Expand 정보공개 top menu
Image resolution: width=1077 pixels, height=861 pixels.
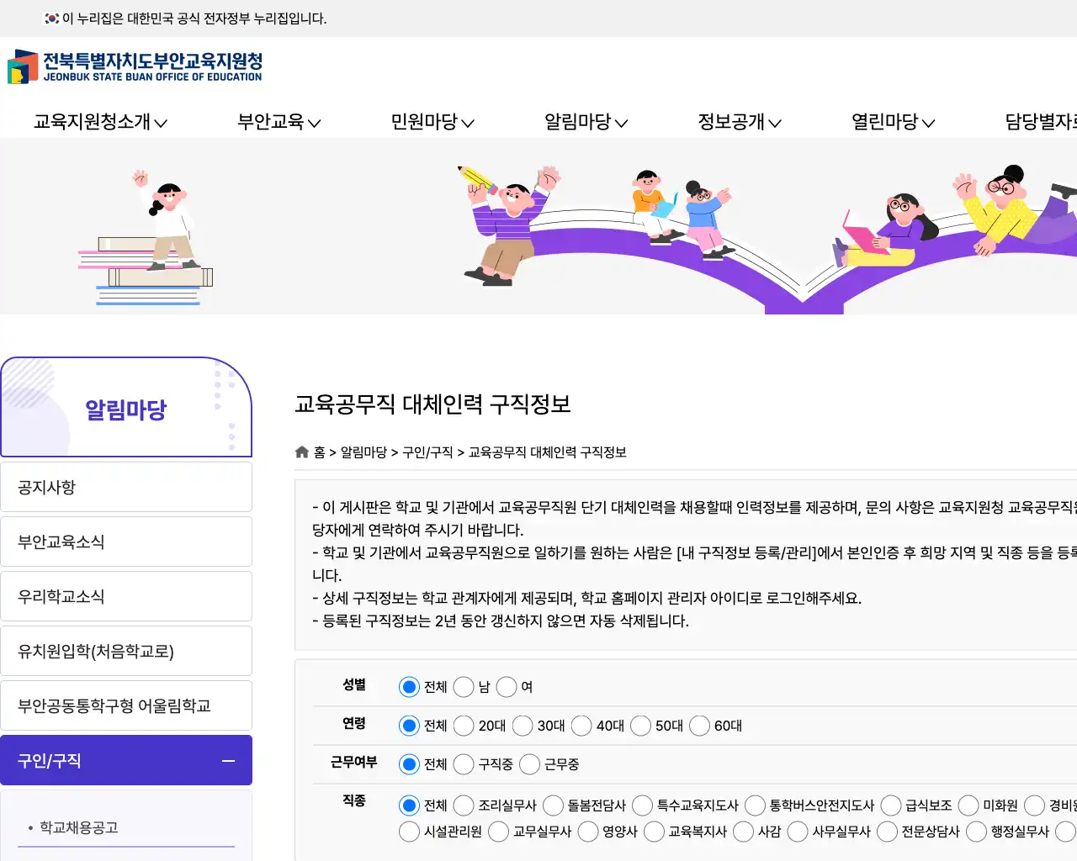tap(740, 122)
